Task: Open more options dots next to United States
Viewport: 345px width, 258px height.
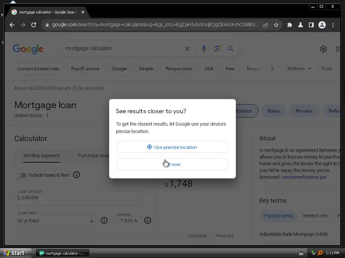Action: point(47,116)
